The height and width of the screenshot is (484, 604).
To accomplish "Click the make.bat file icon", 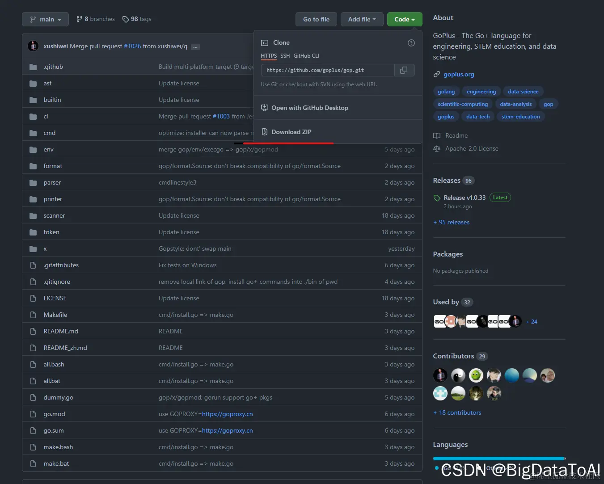I will pos(33,464).
